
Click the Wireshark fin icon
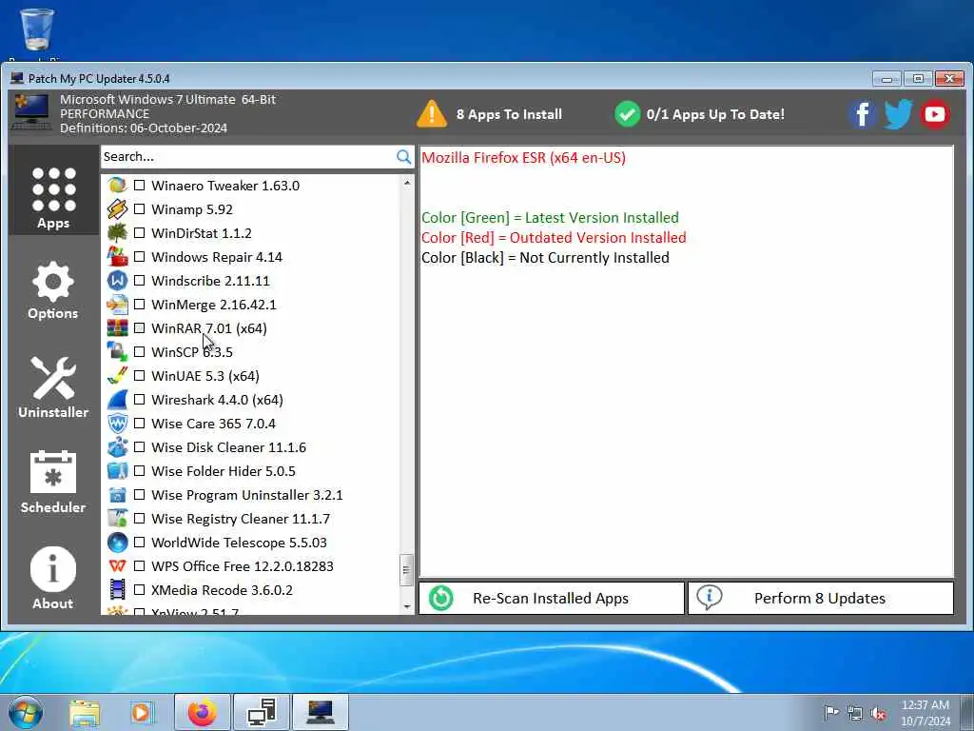[117, 400]
